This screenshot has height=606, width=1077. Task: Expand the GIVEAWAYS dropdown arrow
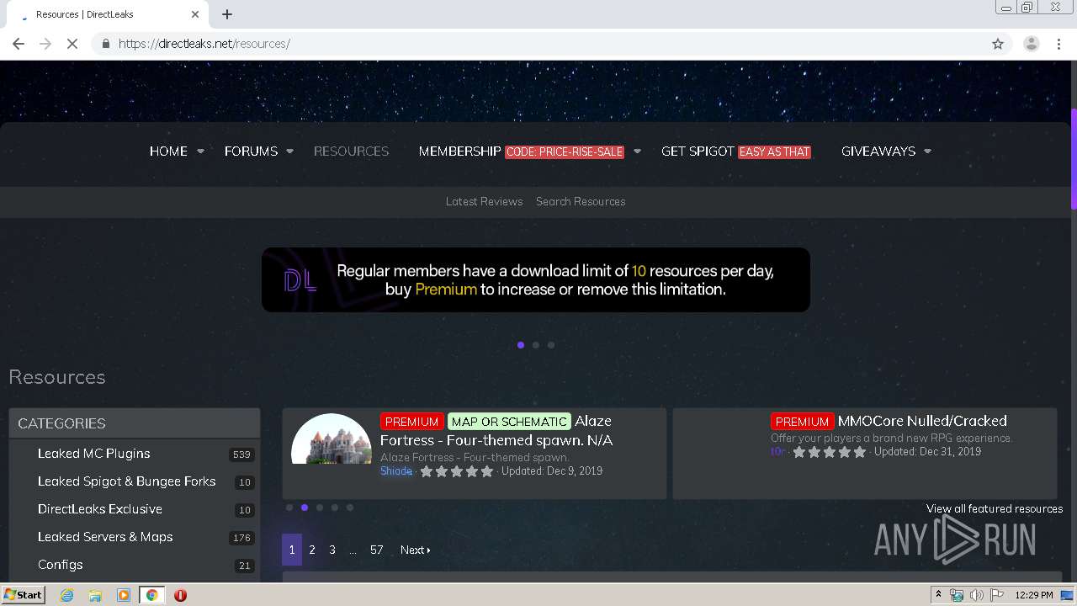tap(927, 151)
